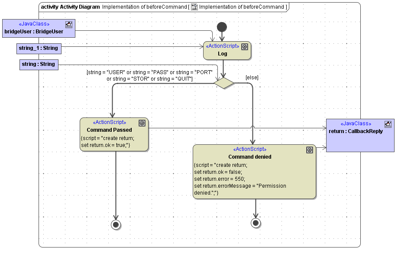The width and height of the screenshot is (398, 254).
Task: Click the icon in Command Passed action
Action: pyautogui.click(x=142, y=123)
